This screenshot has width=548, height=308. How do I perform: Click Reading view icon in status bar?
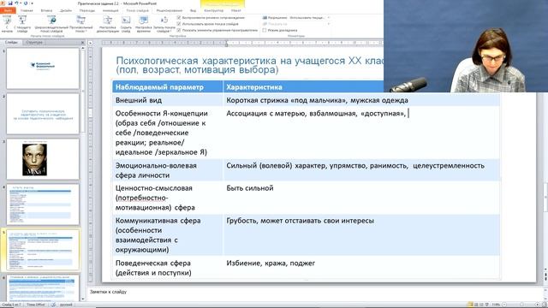pos(481,305)
